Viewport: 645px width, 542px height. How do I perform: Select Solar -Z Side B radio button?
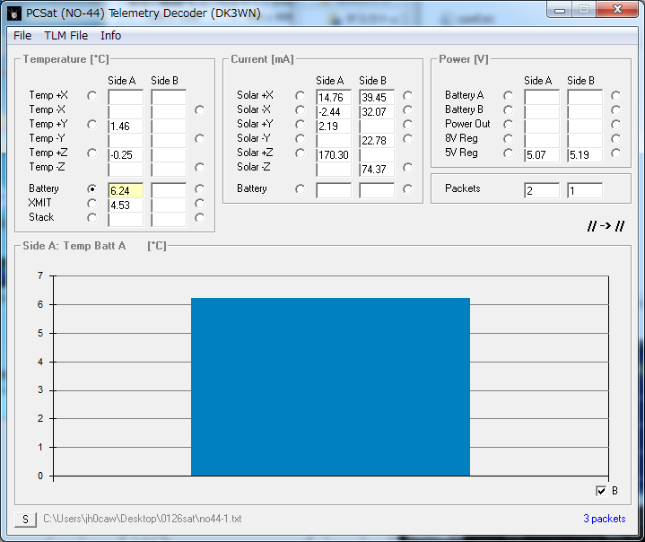(x=407, y=168)
